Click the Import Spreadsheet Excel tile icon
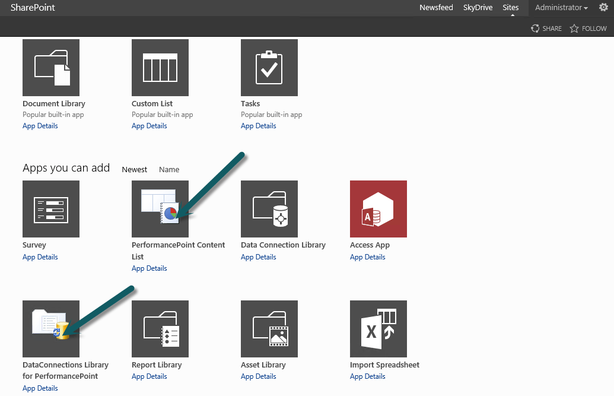Screen dimensions: 614x396 (x=378, y=329)
